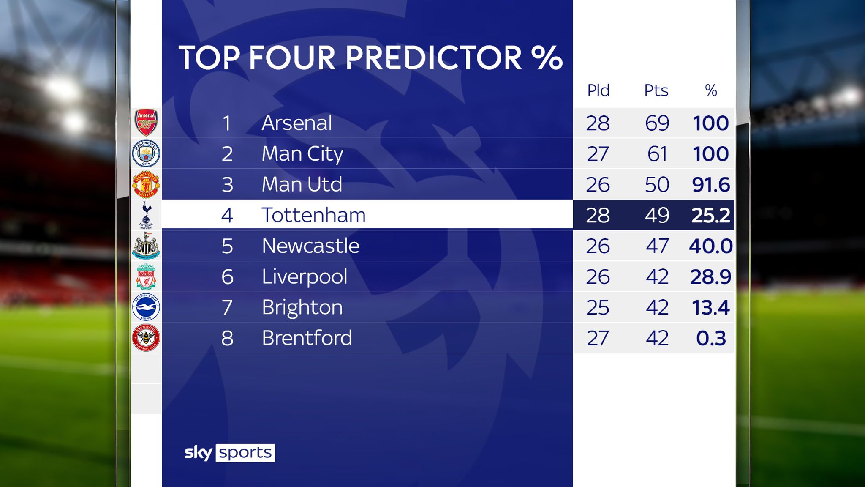
Task: Click Liverpool's 28.9 percentage value
Action: [711, 277]
